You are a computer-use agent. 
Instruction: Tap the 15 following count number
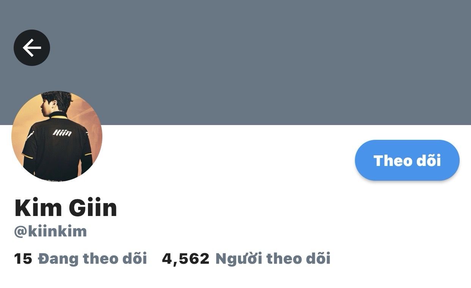[x=23, y=259]
